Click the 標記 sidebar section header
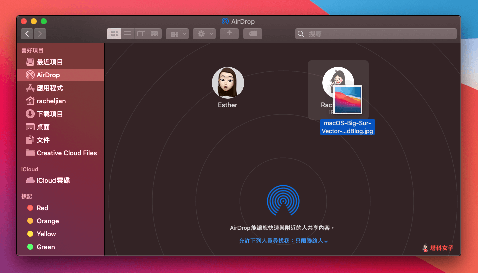The width and height of the screenshot is (478, 273). point(27,196)
